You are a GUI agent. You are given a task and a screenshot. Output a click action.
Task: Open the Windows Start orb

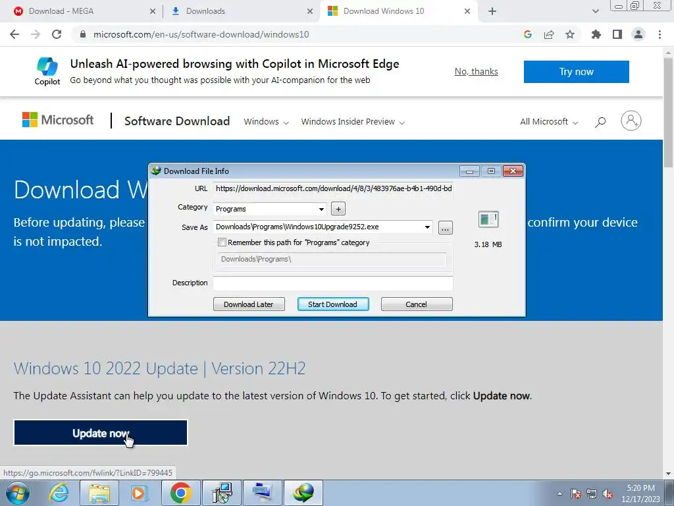pyautogui.click(x=17, y=493)
